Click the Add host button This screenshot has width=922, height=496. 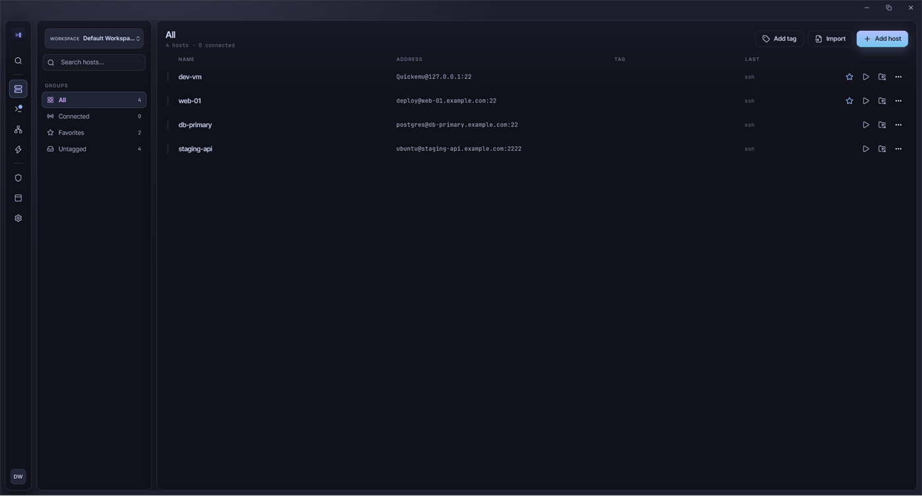coord(882,39)
